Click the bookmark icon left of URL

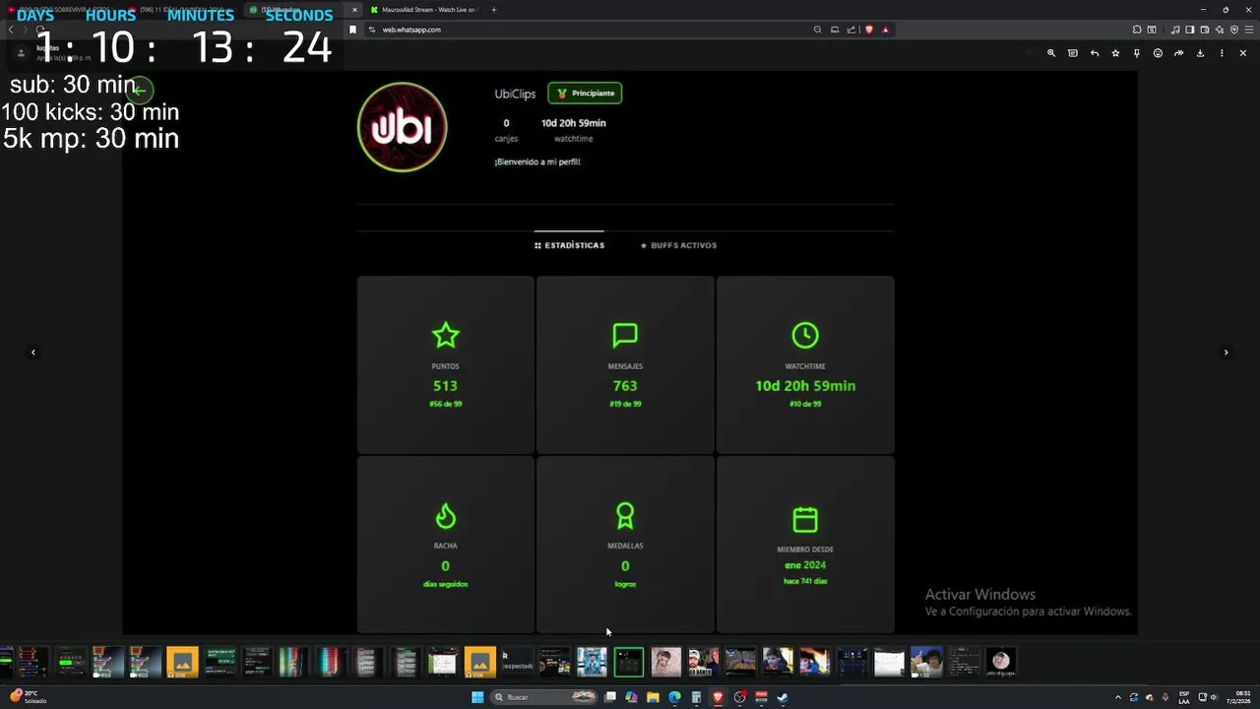352,30
